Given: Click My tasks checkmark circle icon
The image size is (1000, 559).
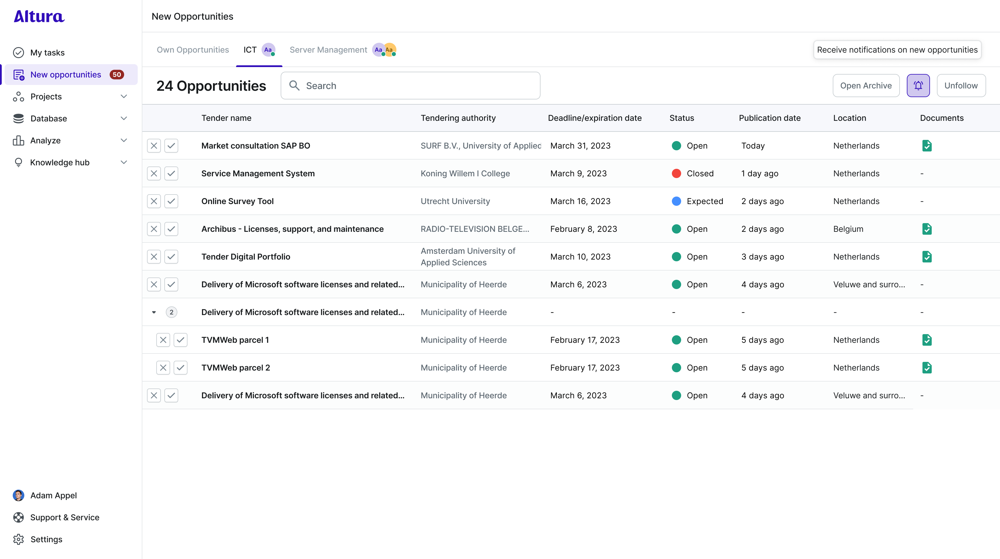Looking at the screenshot, I should pyautogui.click(x=18, y=52).
